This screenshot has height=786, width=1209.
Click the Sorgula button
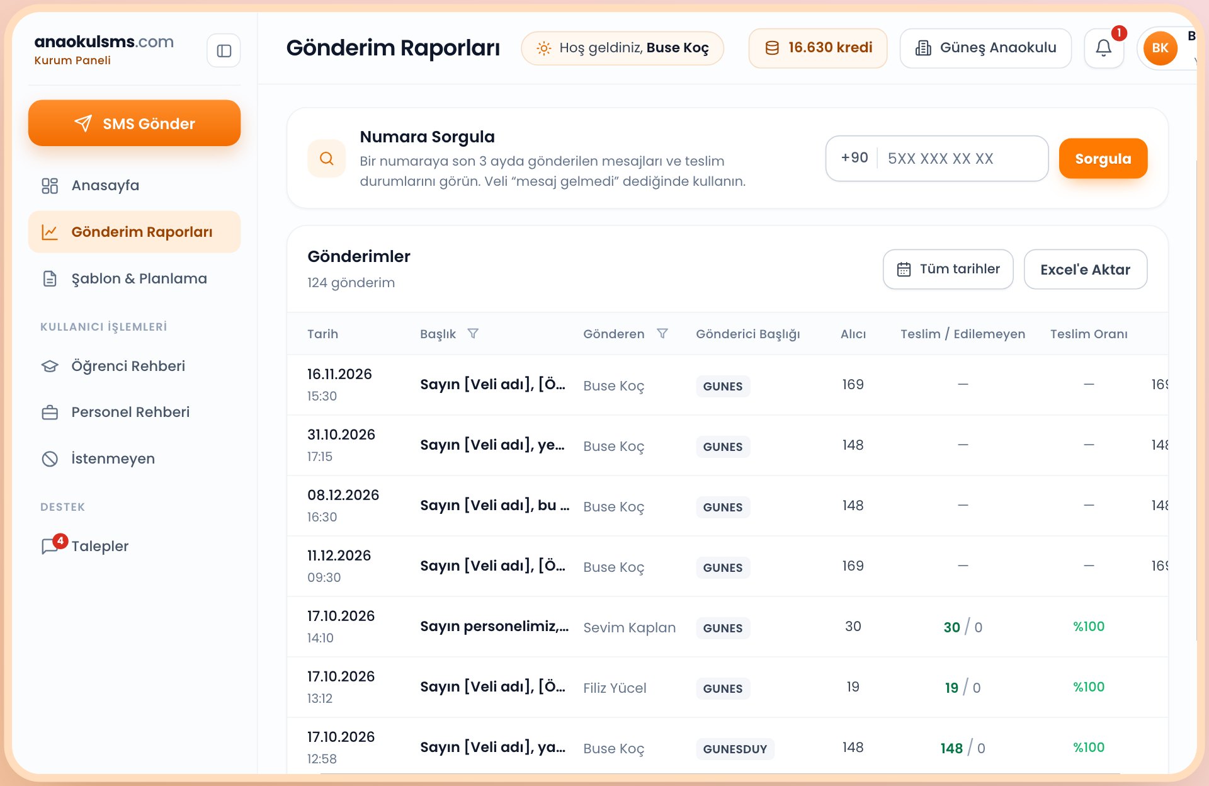[1103, 159]
